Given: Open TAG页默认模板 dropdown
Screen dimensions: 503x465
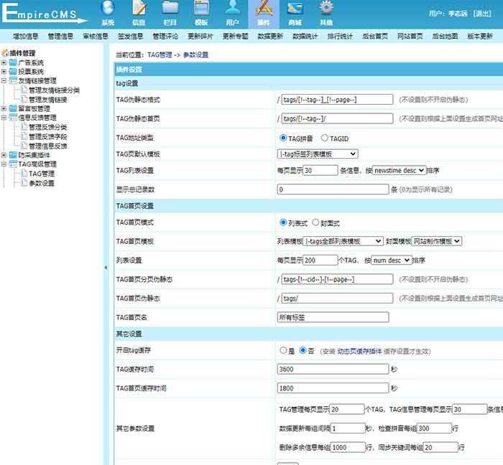Looking at the screenshot, I should tap(318, 154).
